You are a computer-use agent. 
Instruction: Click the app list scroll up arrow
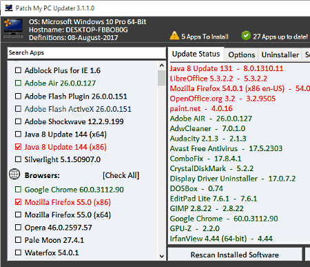162,66
